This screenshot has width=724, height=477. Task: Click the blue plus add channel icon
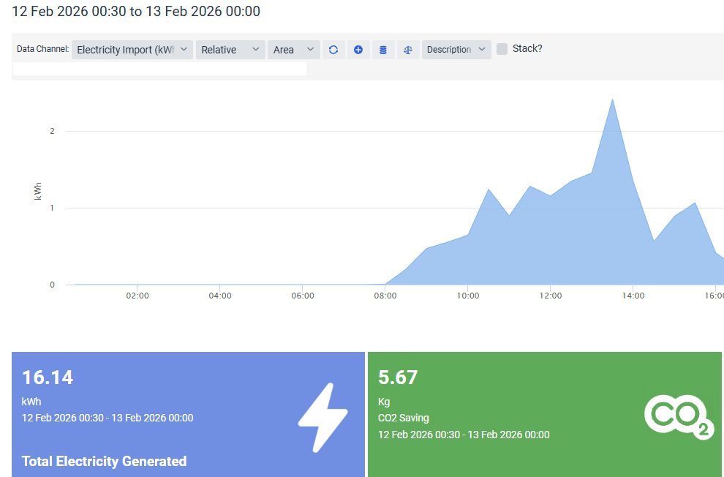point(358,50)
